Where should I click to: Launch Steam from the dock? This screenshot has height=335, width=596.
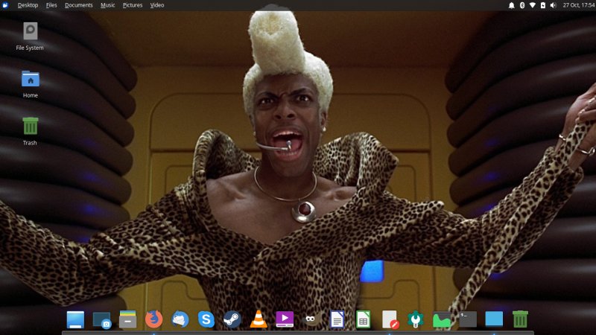(232, 319)
